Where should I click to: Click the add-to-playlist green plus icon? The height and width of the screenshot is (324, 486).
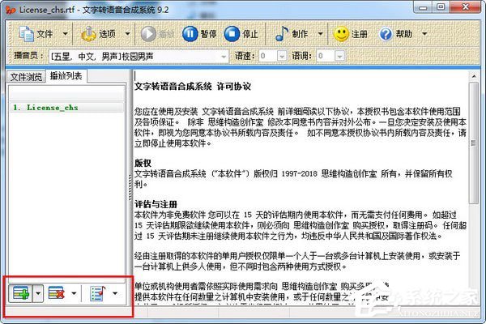coord(20,293)
